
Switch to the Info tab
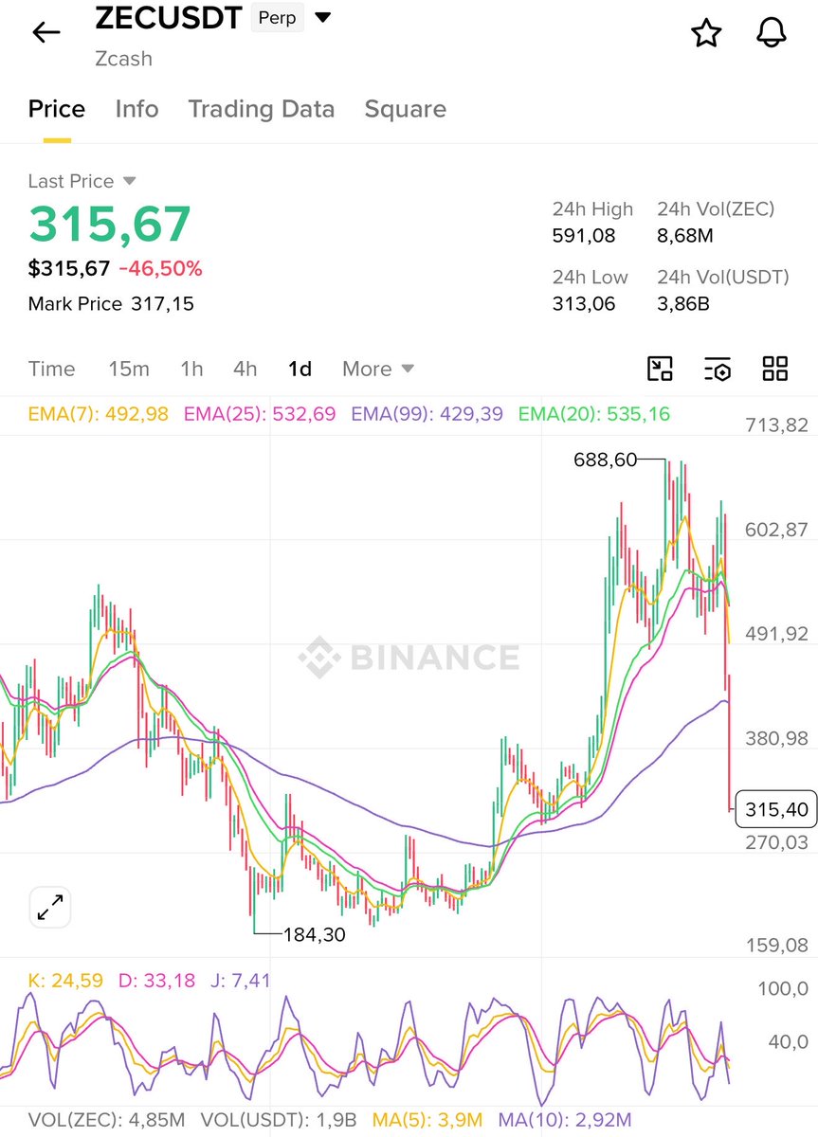click(136, 109)
